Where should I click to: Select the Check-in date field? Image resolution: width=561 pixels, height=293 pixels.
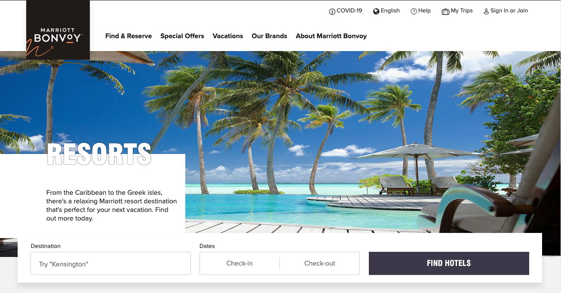[x=239, y=263]
